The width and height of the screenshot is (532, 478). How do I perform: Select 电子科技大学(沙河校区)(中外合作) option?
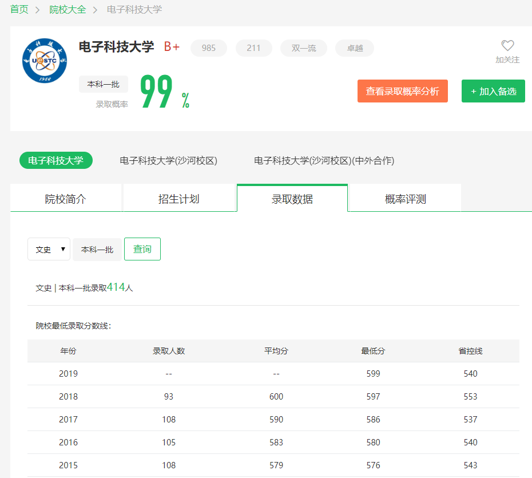point(324,160)
